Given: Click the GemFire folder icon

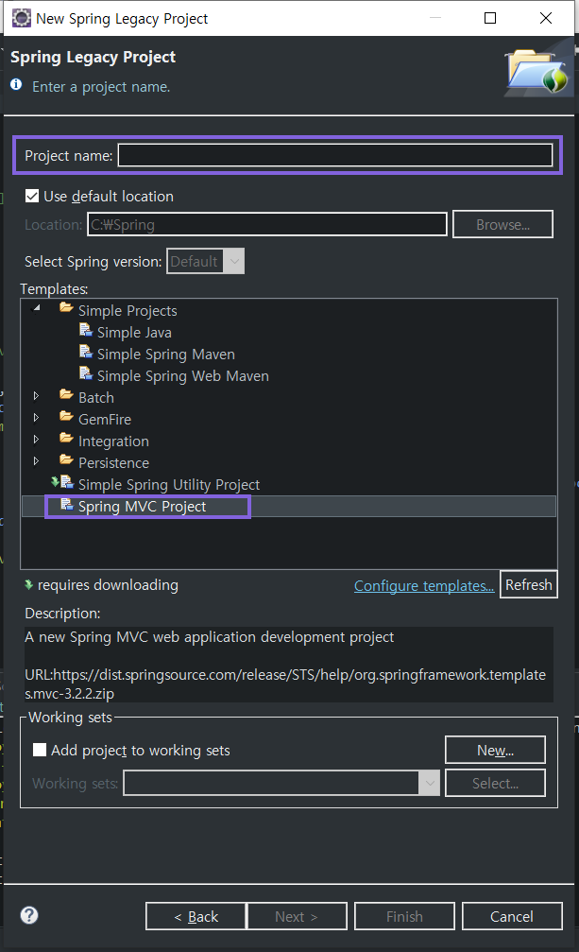Looking at the screenshot, I should [67, 417].
